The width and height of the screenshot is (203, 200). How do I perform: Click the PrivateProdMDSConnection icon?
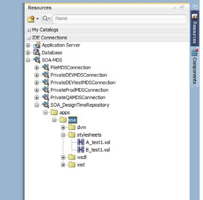point(46,90)
